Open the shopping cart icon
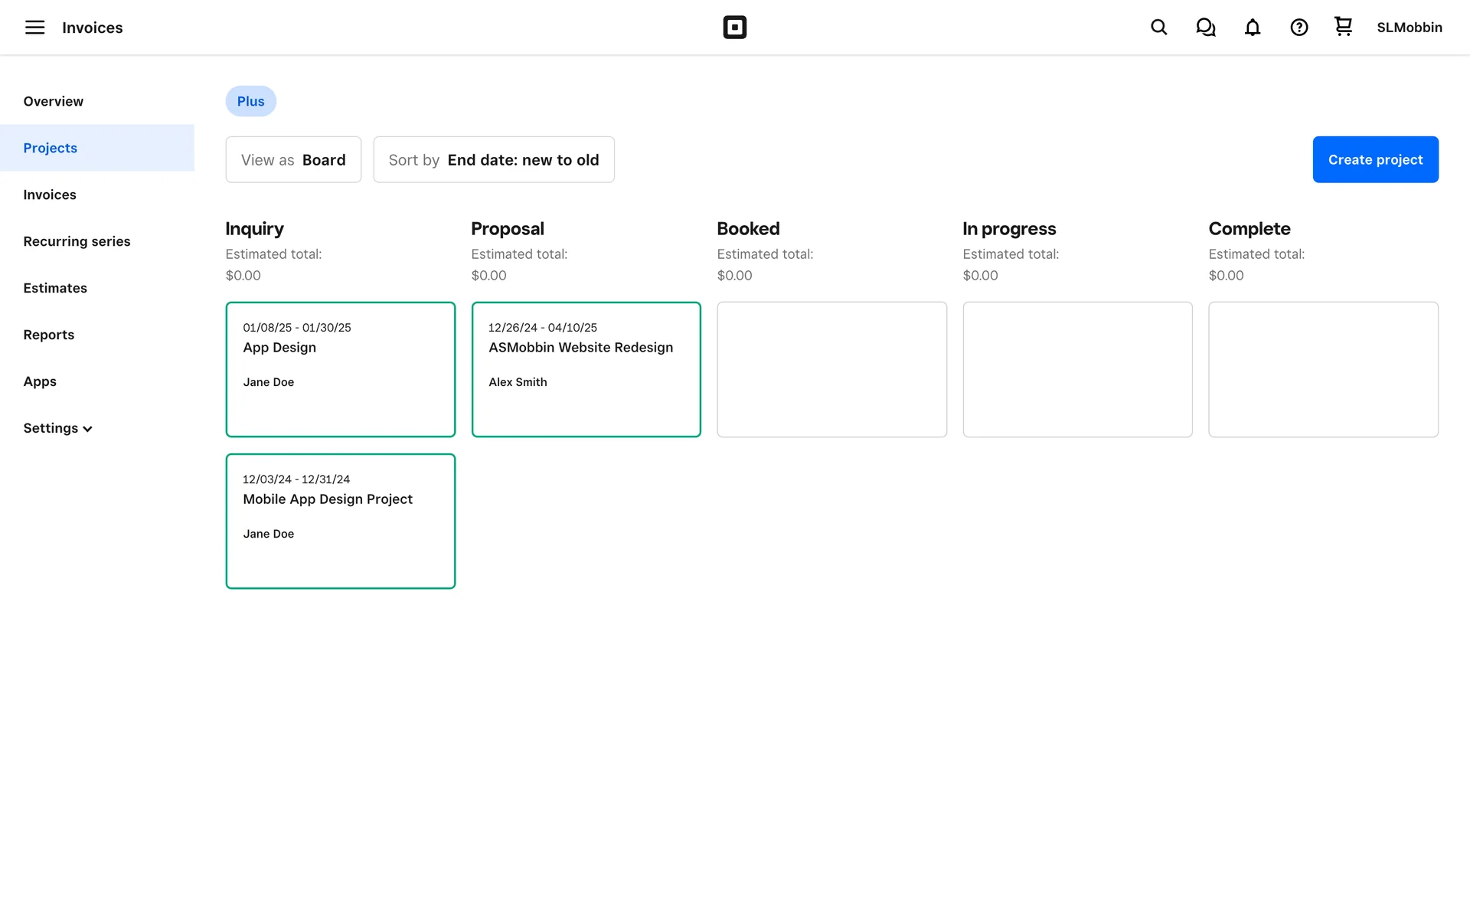The image size is (1470, 919). (x=1343, y=27)
